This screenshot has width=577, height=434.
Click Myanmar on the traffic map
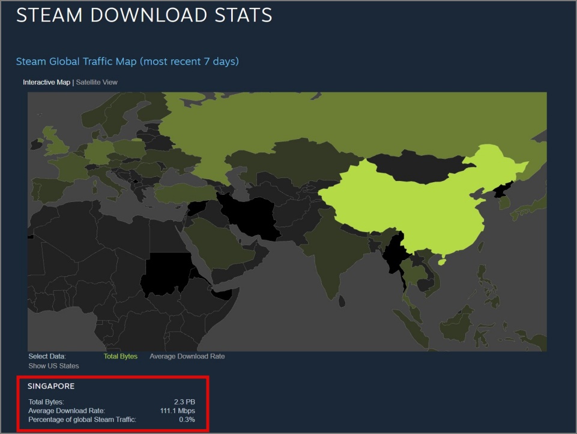click(396, 254)
